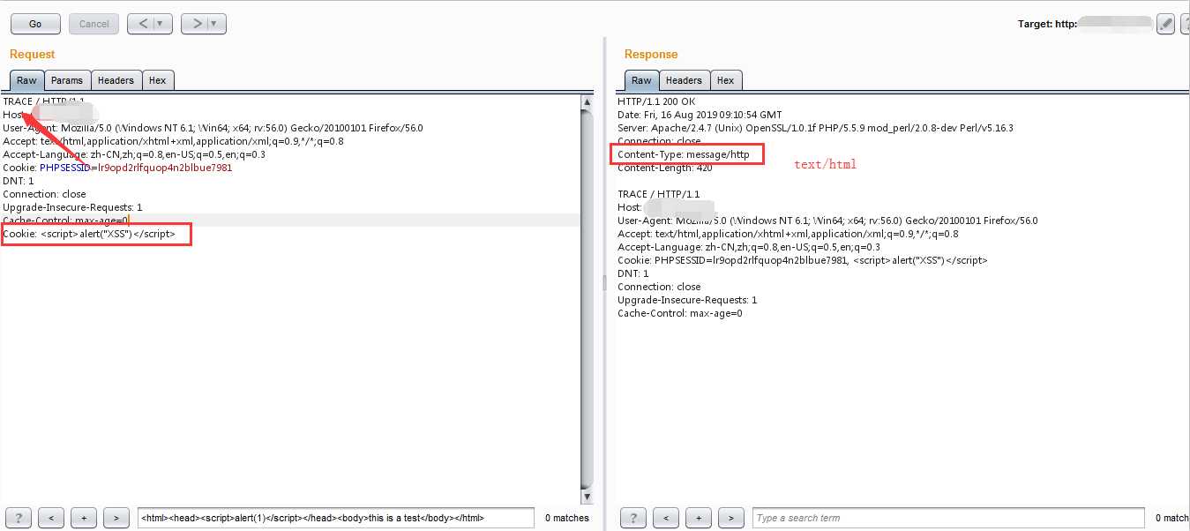Screen dimensions: 1190x531
Task: Jump to the previous search match in Request
Action: point(51,518)
